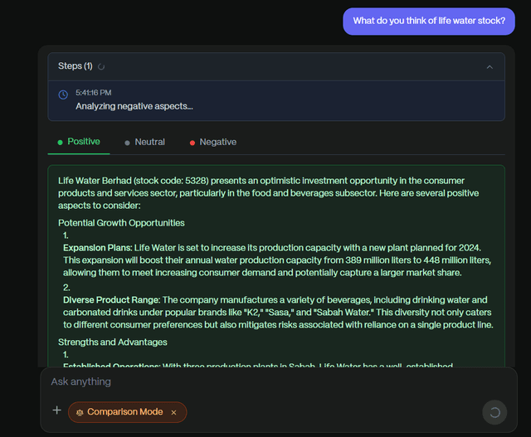531x437 pixels.
Task: Click the Comparison Mode chip
Action: point(127,412)
